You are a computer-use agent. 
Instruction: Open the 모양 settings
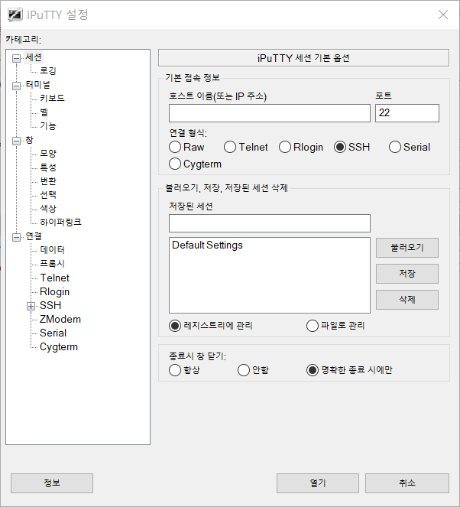pyautogui.click(x=48, y=153)
